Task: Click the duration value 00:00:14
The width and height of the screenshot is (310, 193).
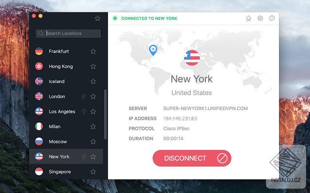Action: coord(173,138)
